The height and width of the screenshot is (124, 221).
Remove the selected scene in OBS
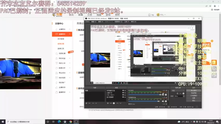pyautogui.click(x=90, y=103)
